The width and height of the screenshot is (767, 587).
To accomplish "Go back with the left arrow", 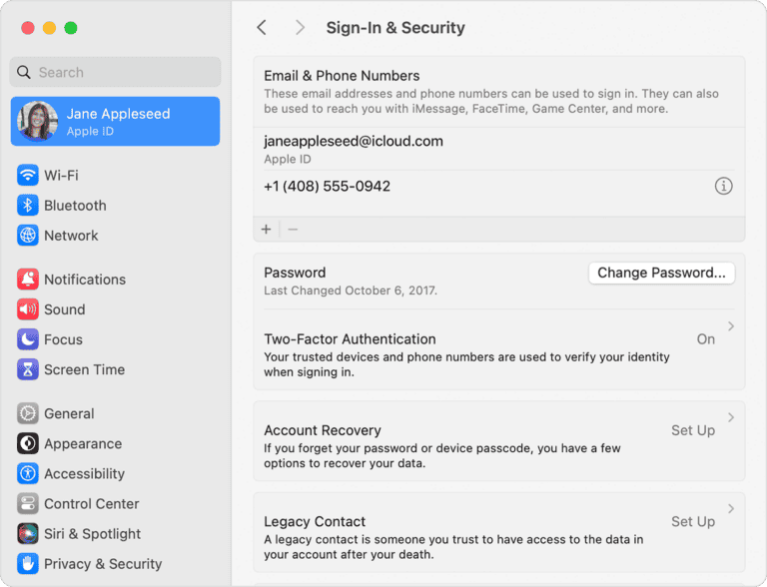I will (x=263, y=27).
